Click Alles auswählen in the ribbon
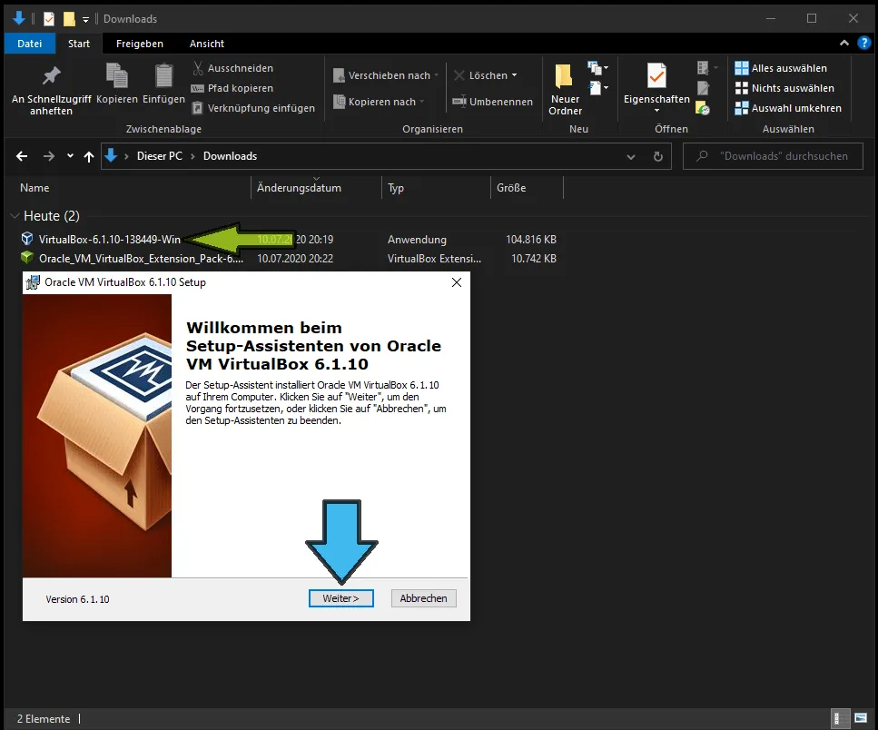Screen dimensions: 878x730 (x=781, y=68)
